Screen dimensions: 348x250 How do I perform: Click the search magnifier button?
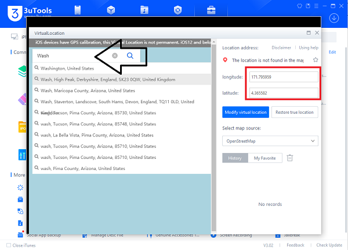[x=130, y=56]
